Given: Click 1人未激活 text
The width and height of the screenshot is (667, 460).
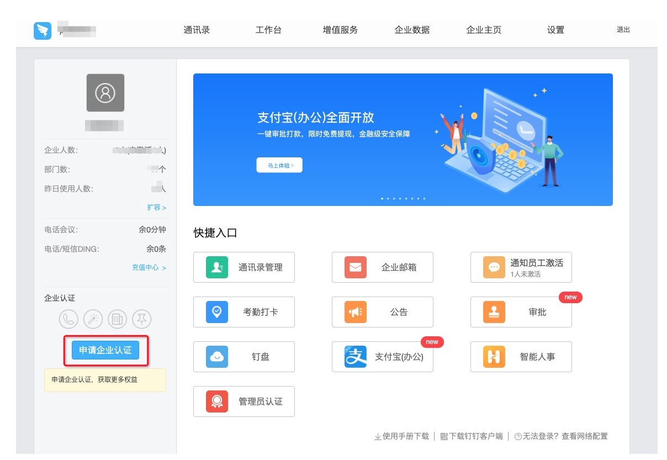Looking at the screenshot, I should [x=526, y=274].
